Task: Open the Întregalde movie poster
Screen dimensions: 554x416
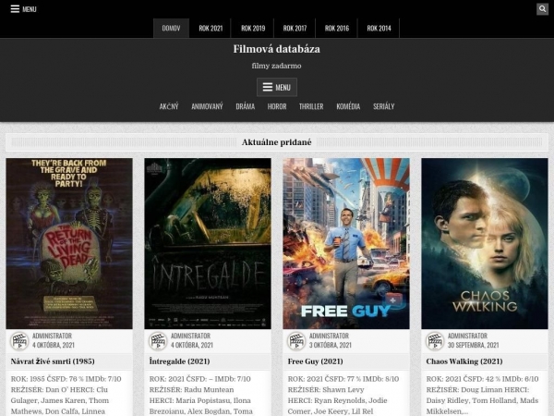Action: click(208, 243)
